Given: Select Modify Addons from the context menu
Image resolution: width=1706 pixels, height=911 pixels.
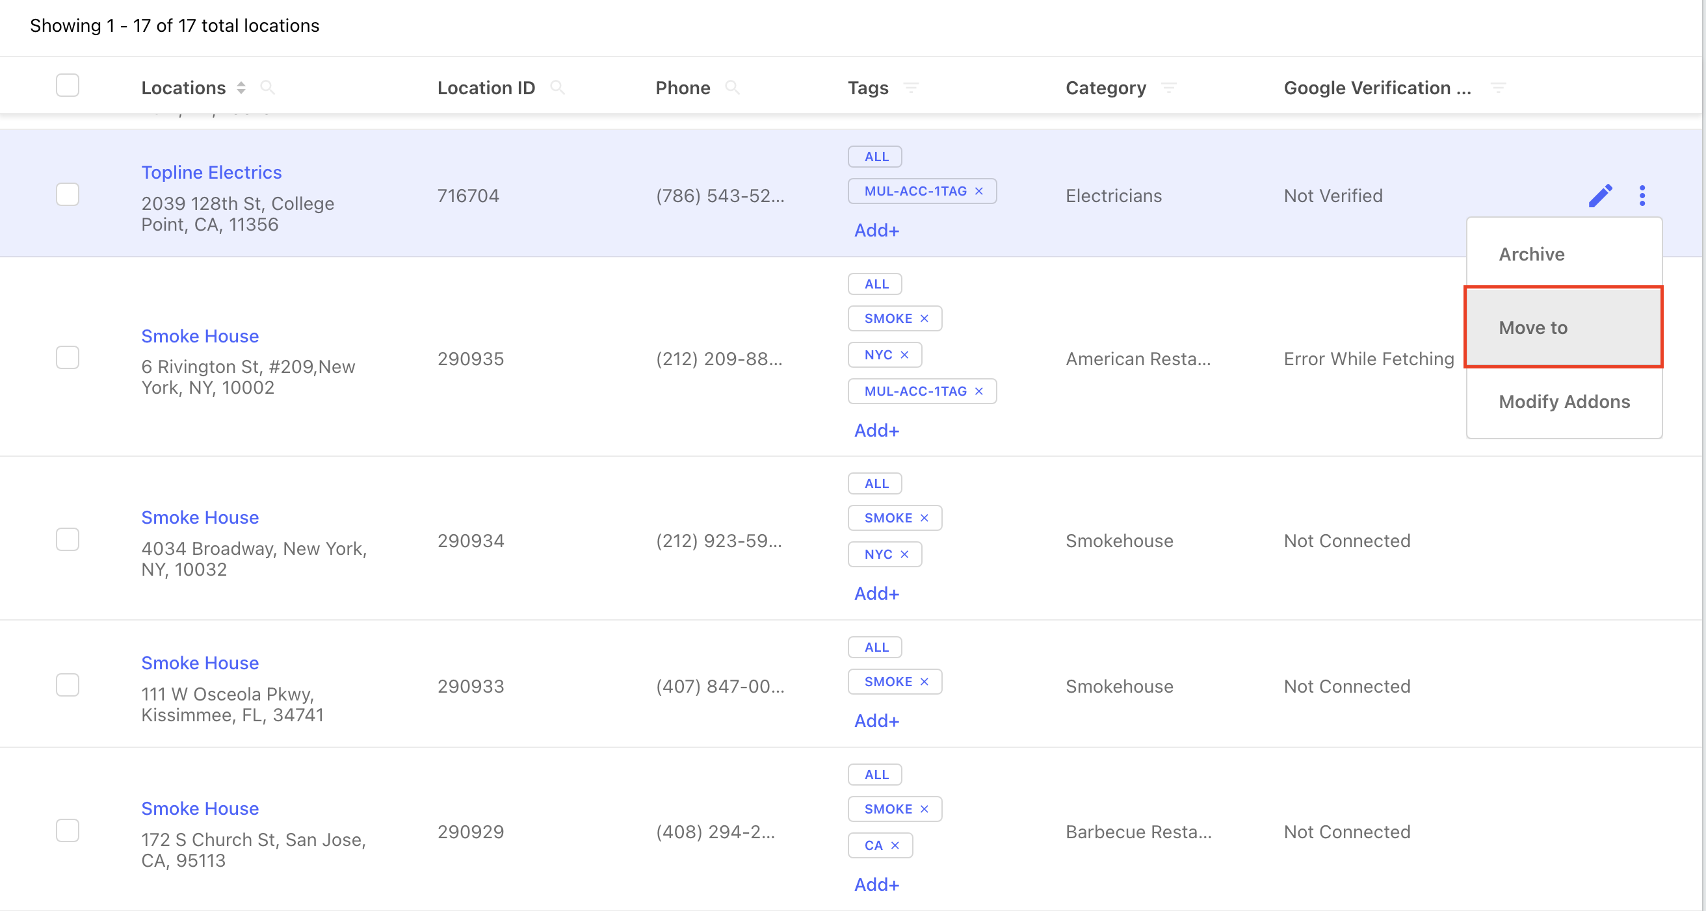Looking at the screenshot, I should [1564, 402].
